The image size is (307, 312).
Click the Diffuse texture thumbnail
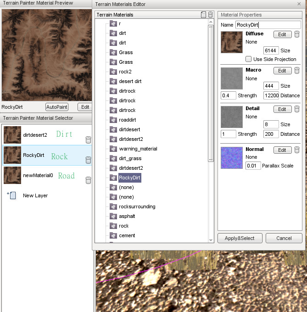(232, 42)
